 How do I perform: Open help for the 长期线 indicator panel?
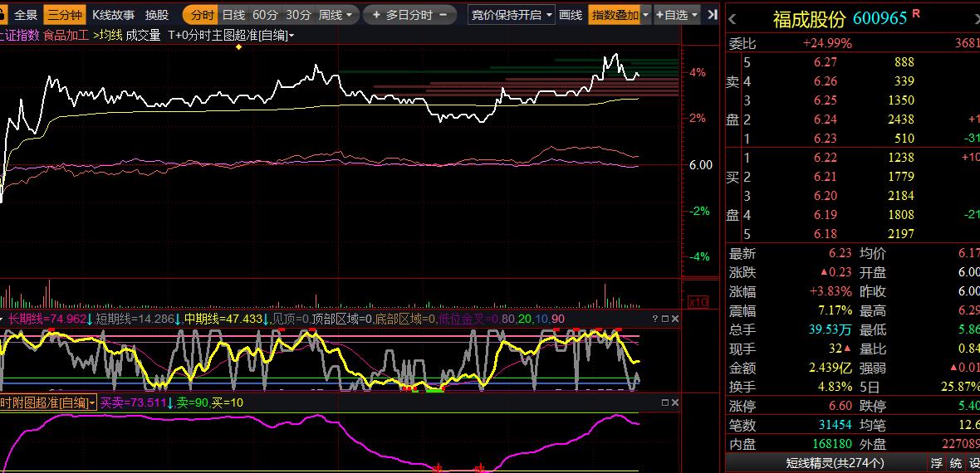pos(654,319)
